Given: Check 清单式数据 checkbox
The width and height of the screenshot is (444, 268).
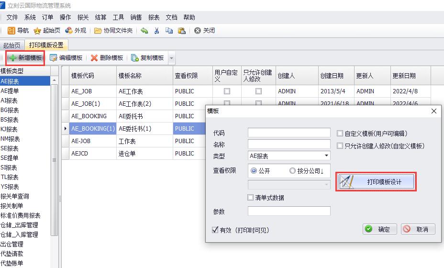Looking at the screenshot, I should 250,198.
